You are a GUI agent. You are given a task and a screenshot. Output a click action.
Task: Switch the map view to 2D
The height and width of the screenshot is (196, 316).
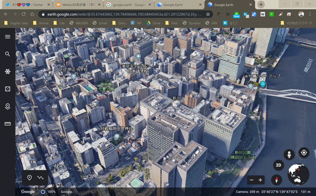coord(279,165)
